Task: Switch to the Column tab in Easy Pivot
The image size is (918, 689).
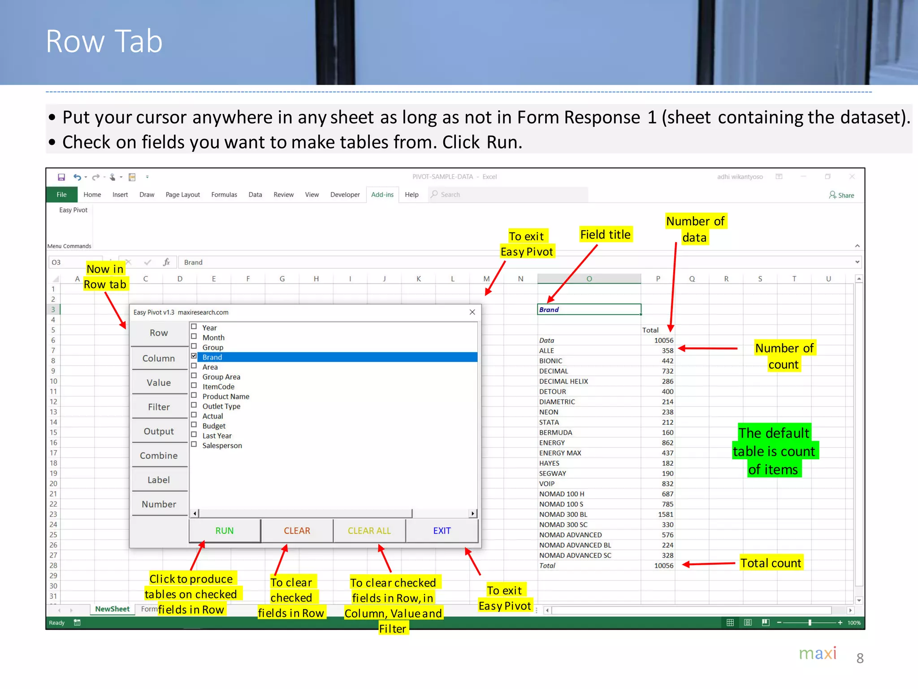Action: (x=159, y=358)
